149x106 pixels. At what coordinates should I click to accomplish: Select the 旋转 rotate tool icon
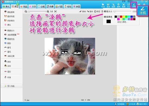click(118, 5)
